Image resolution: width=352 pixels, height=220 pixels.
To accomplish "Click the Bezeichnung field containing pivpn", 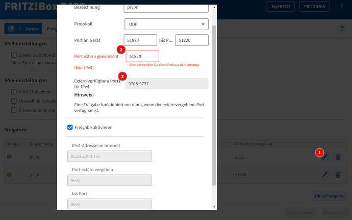I will [x=166, y=8].
